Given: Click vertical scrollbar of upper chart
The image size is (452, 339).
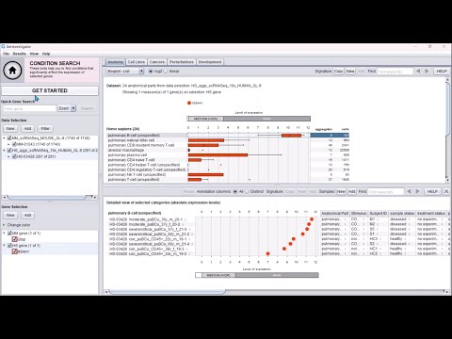Looking at the screenshot, I should point(447,108).
